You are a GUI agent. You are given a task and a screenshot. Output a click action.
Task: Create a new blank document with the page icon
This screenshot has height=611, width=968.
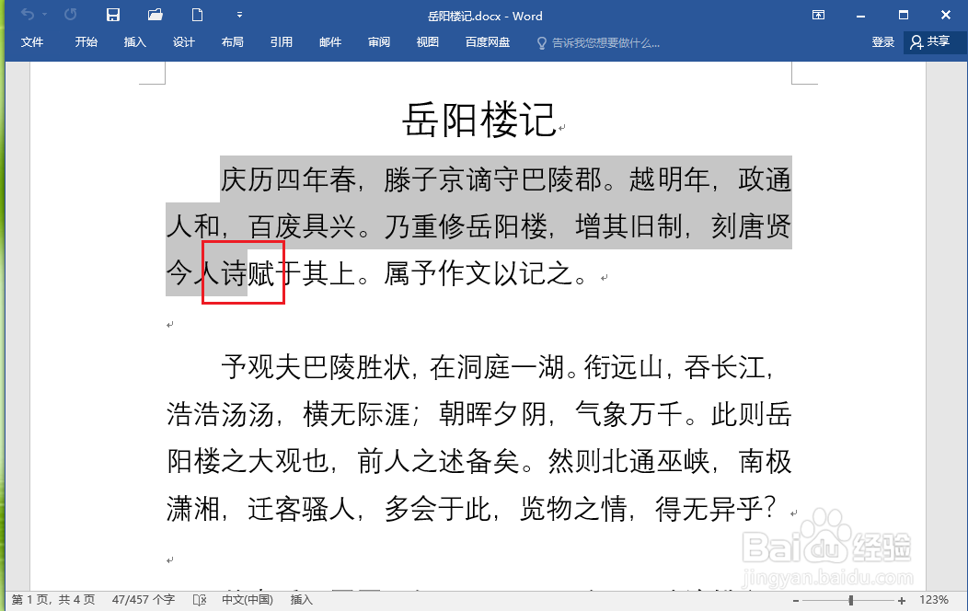[x=198, y=15]
